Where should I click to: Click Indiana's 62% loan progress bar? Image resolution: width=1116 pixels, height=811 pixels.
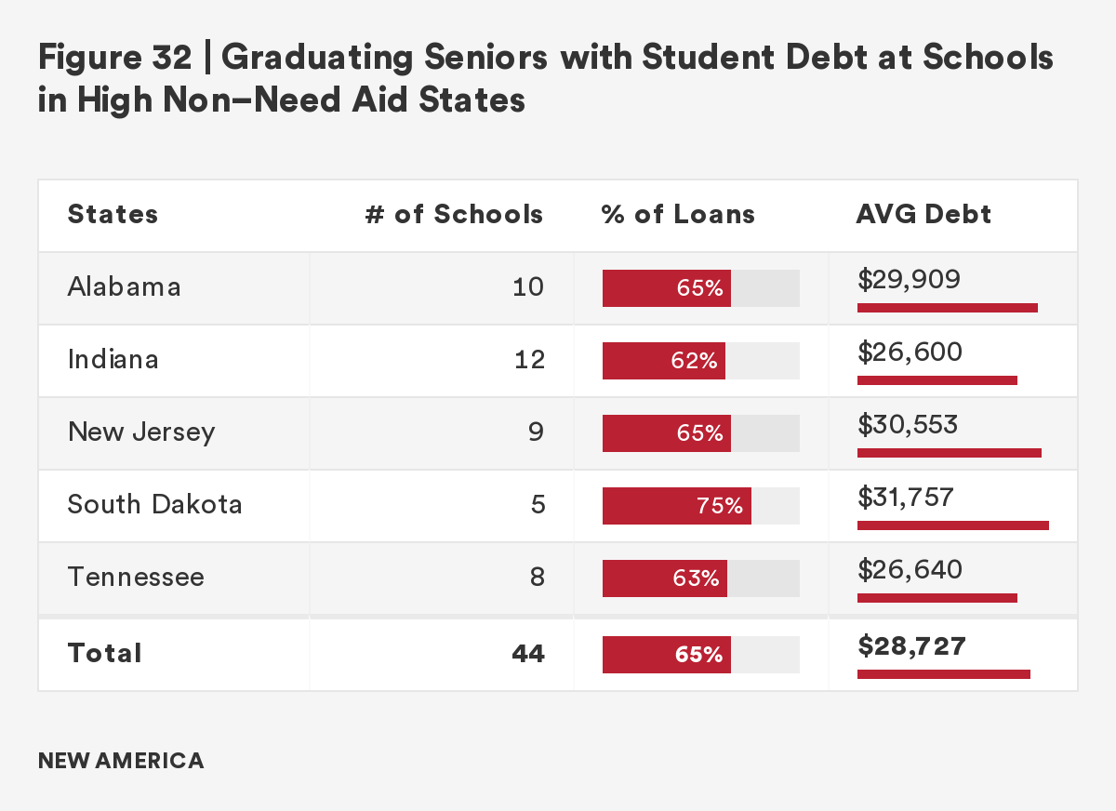click(x=700, y=361)
